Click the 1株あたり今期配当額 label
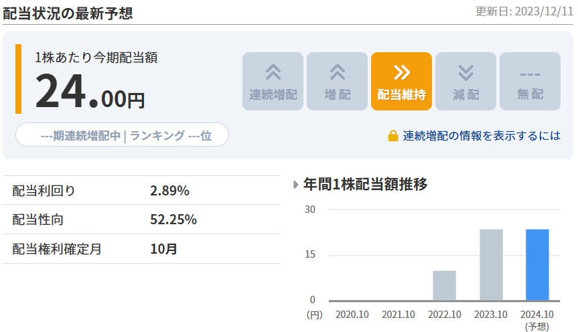578x332 pixels. (96, 58)
